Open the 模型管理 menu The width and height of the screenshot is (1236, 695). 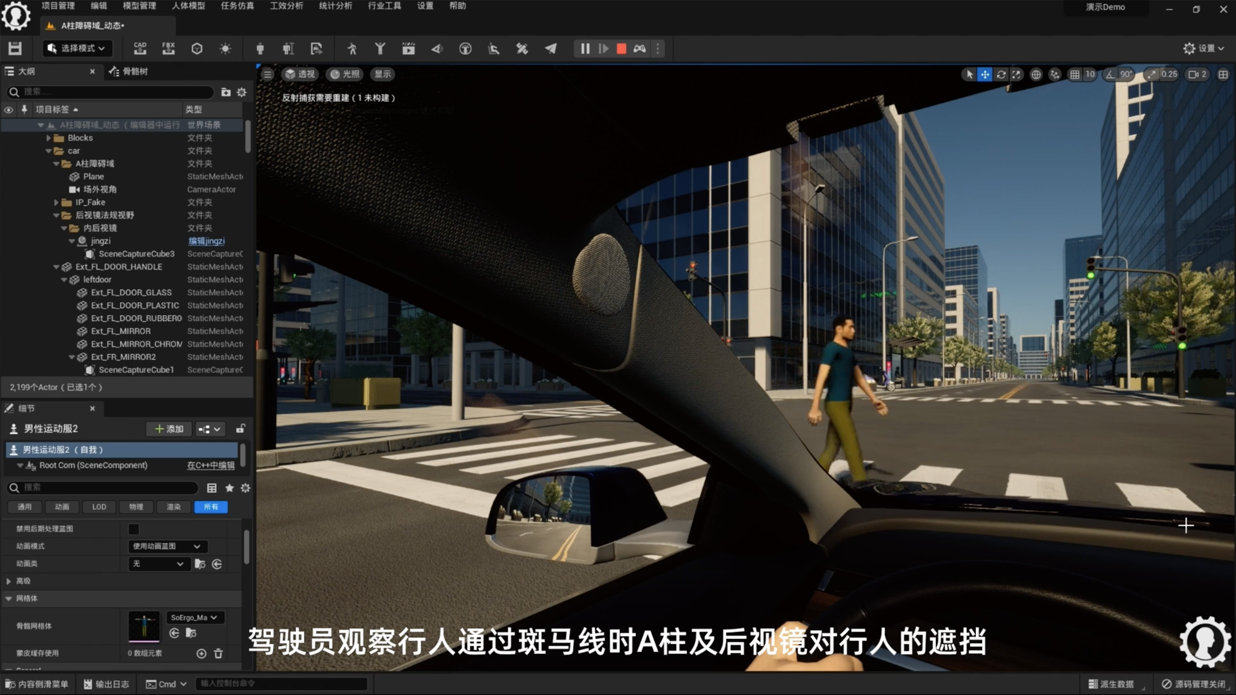click(x=139, y=6)
